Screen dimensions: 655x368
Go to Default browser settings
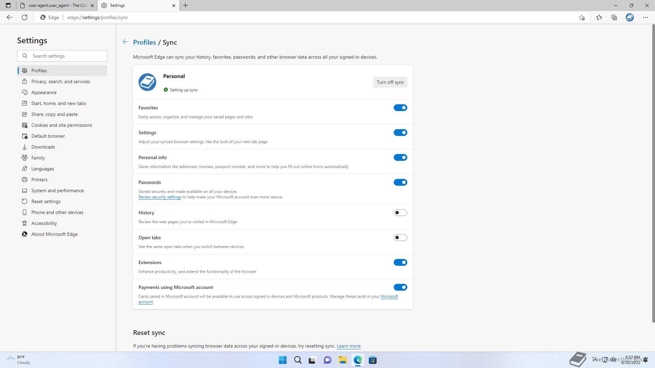pos(62,136)
